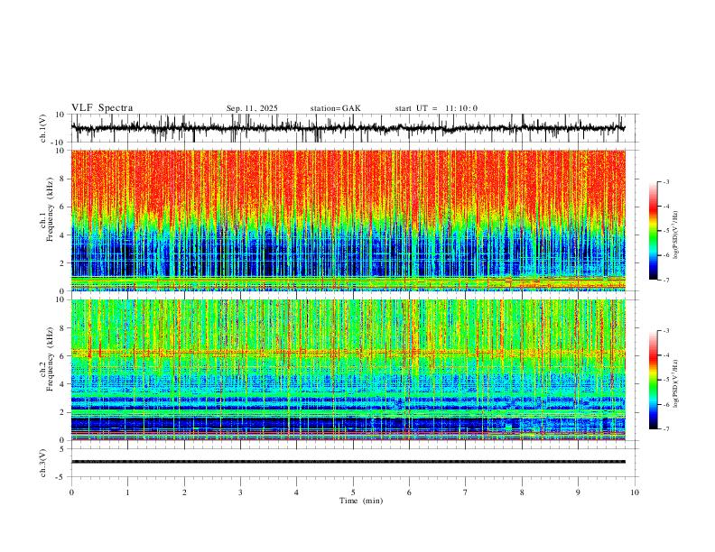Screen dimensions: 715x552
Task: Click '-7' on ch.1 colorbar scale
Action: pos(665,280)
